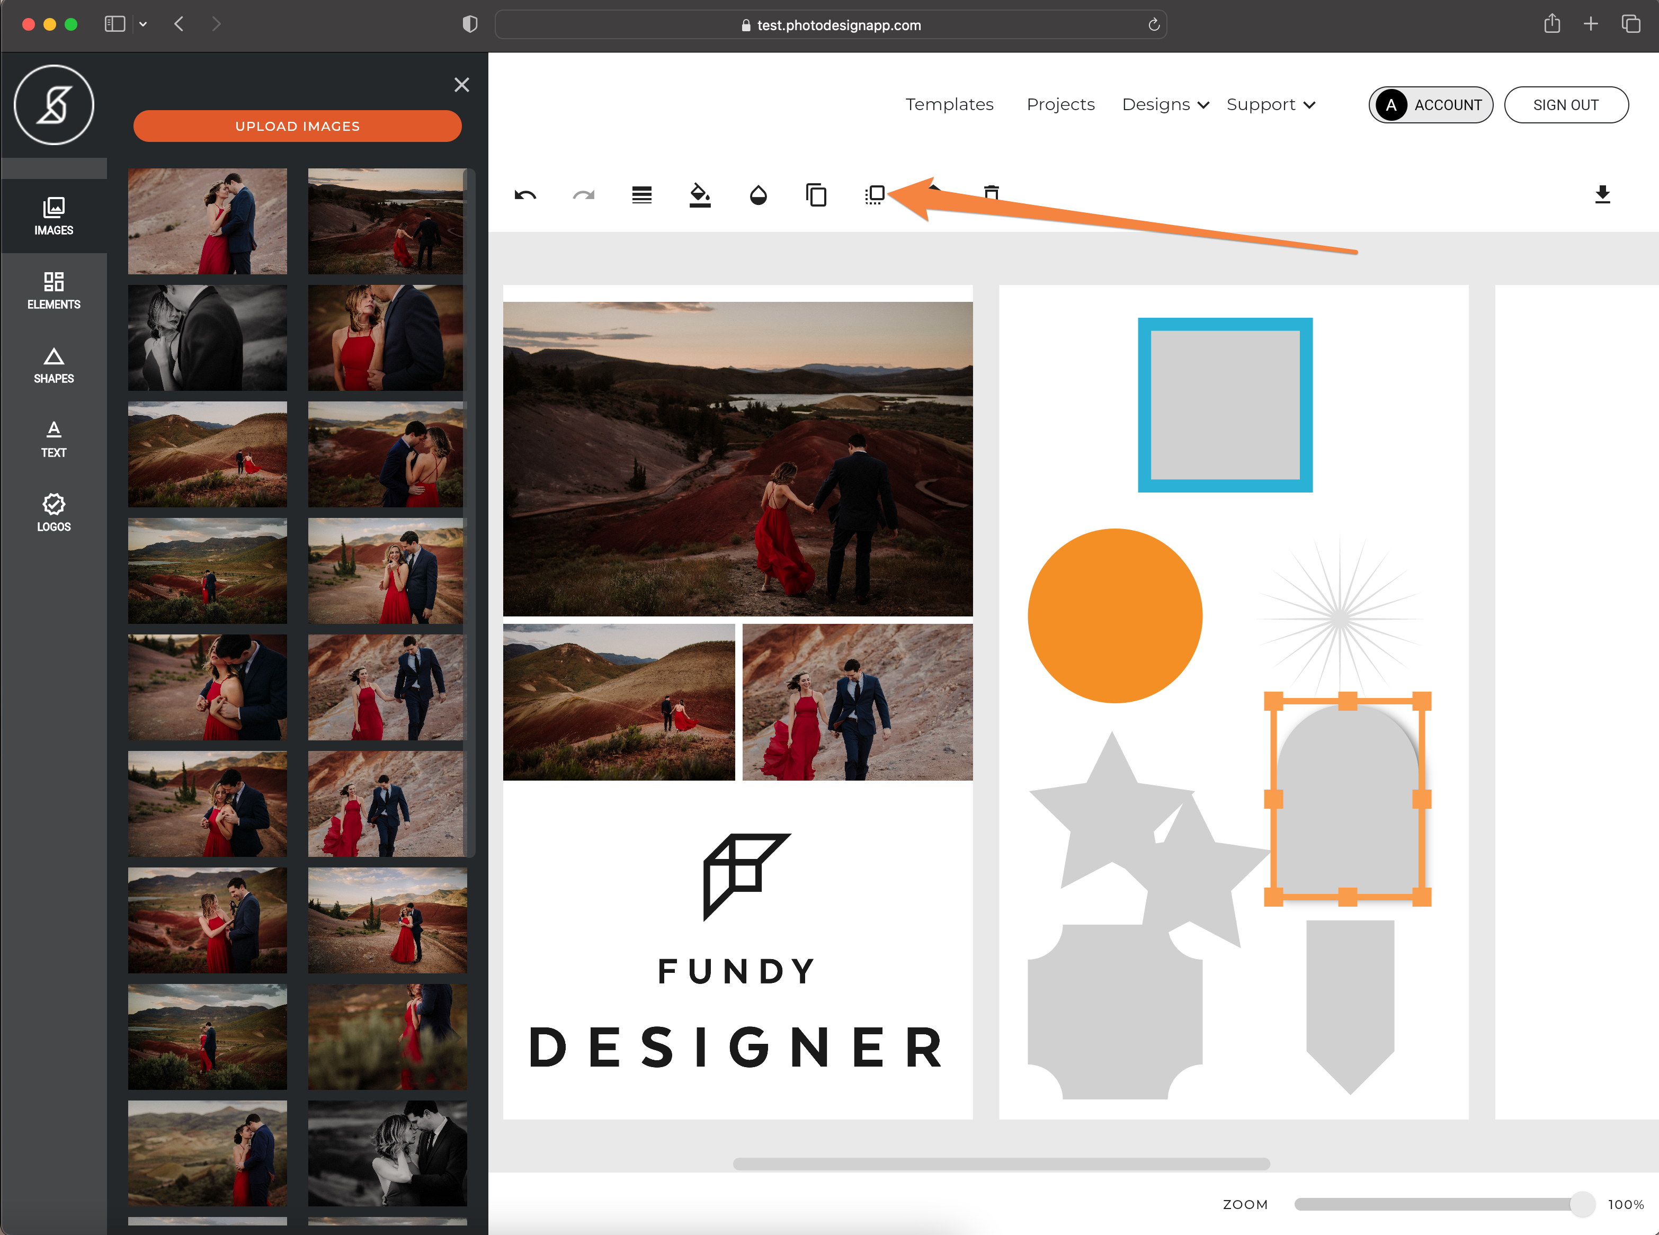Open the Text sidebar tab
This screenshot has width=1659, height=1235.
tap(54, 439)
